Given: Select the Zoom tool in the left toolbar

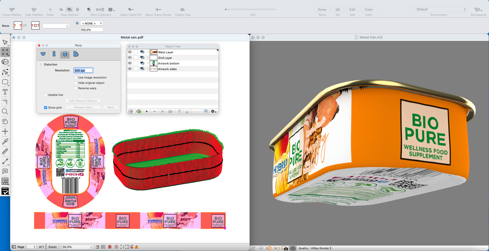Looking at the screenshot, I should pos(5,112).
